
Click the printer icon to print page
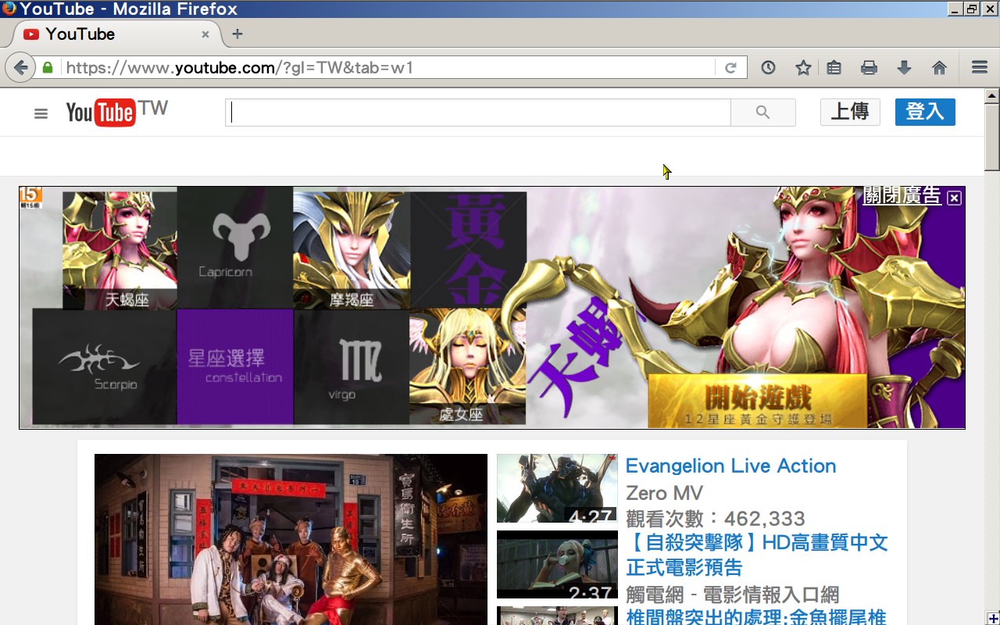coord(869,68)
